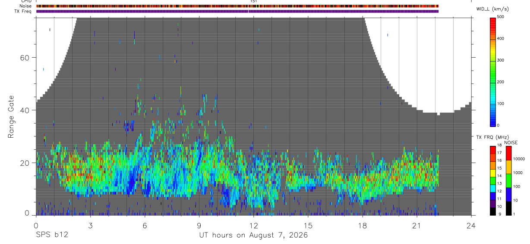This screenshot has height=244, width=530.
Task: Click the UT hours on August 7, 2026 axis title
Action: [x=253, y=235]
